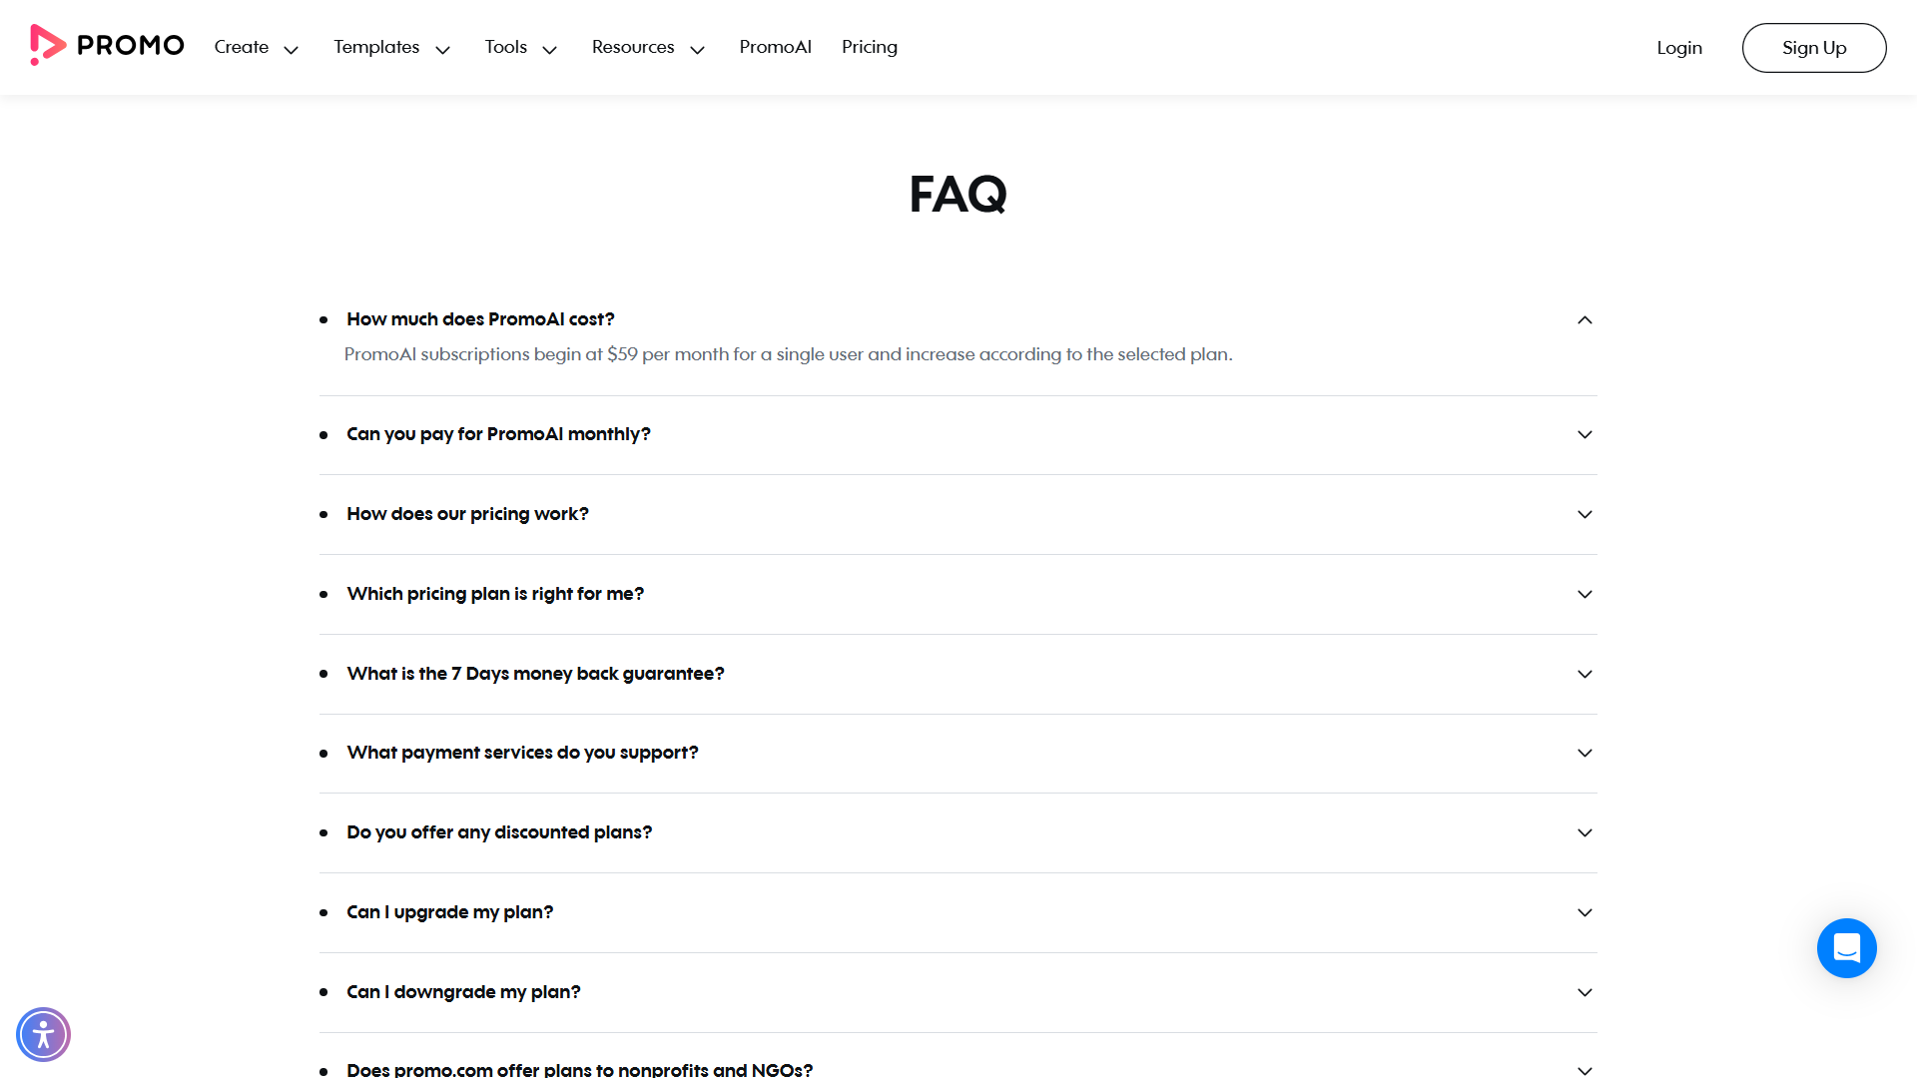Open the Templates dropdown menu
The width and height of the screenshot is (1917, 1078).
(x=392, y=48)
